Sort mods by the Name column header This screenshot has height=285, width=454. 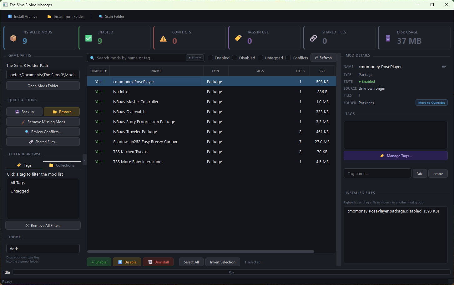(x=156, y=71)
